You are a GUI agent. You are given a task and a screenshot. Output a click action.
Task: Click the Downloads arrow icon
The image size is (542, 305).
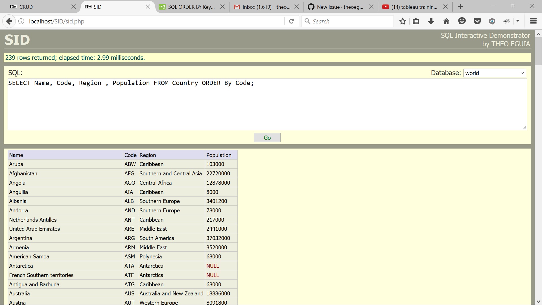(x=431, y=21)
